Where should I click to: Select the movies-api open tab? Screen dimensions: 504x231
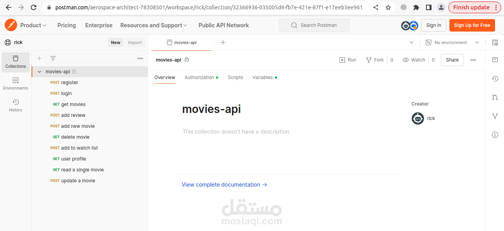(182, 42)
